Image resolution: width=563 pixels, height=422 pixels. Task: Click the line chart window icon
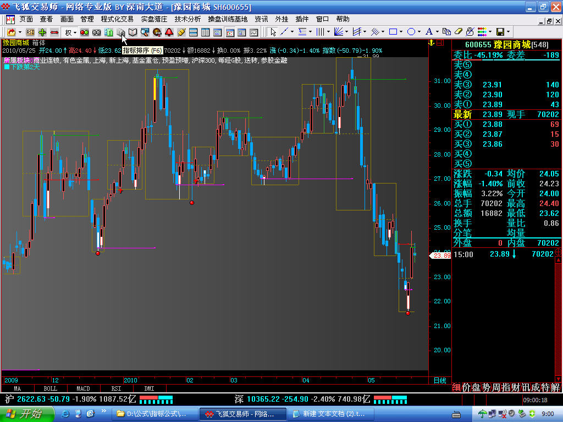pos(254,32)
